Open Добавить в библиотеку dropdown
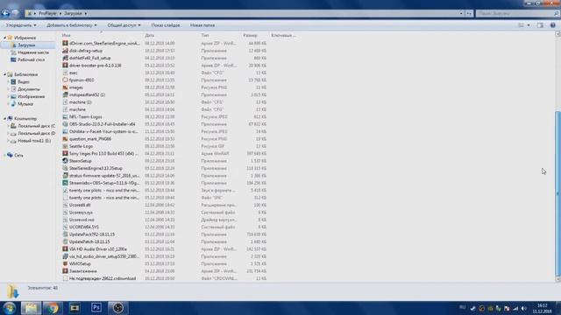Image resolution: width=561 pixels, height=315 pixels. (72, 25)
